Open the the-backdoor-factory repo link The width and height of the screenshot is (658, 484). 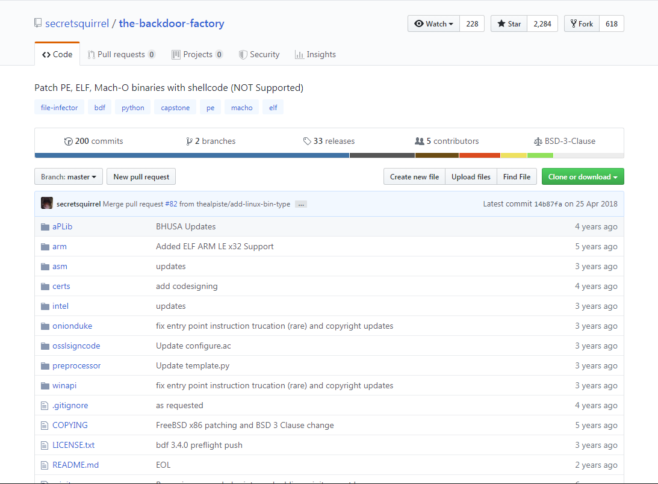click(x=171, y=23)
